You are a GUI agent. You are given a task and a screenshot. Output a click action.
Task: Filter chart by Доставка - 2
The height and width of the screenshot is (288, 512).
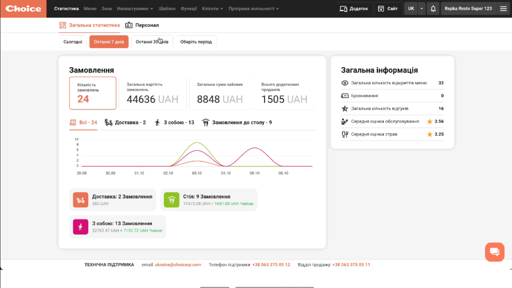pos(125,123)
